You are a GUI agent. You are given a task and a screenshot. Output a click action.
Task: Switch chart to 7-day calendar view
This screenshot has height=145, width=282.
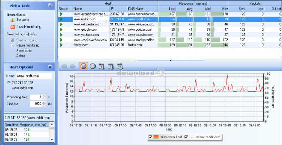[x=111, y=66]
